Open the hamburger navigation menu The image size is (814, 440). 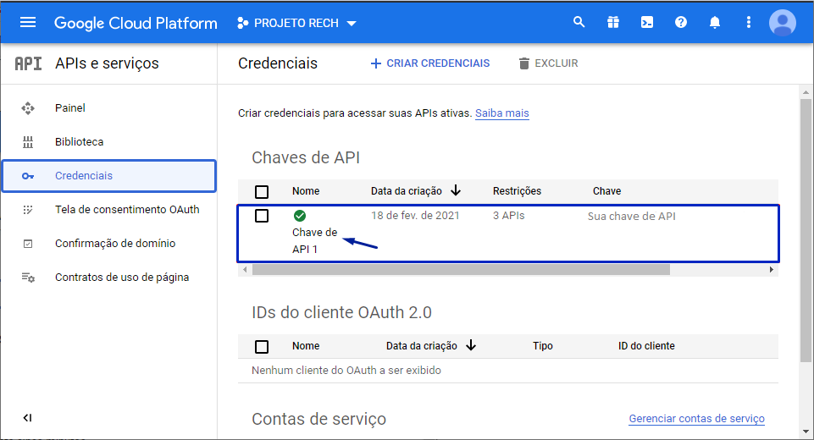coord(28,23)
